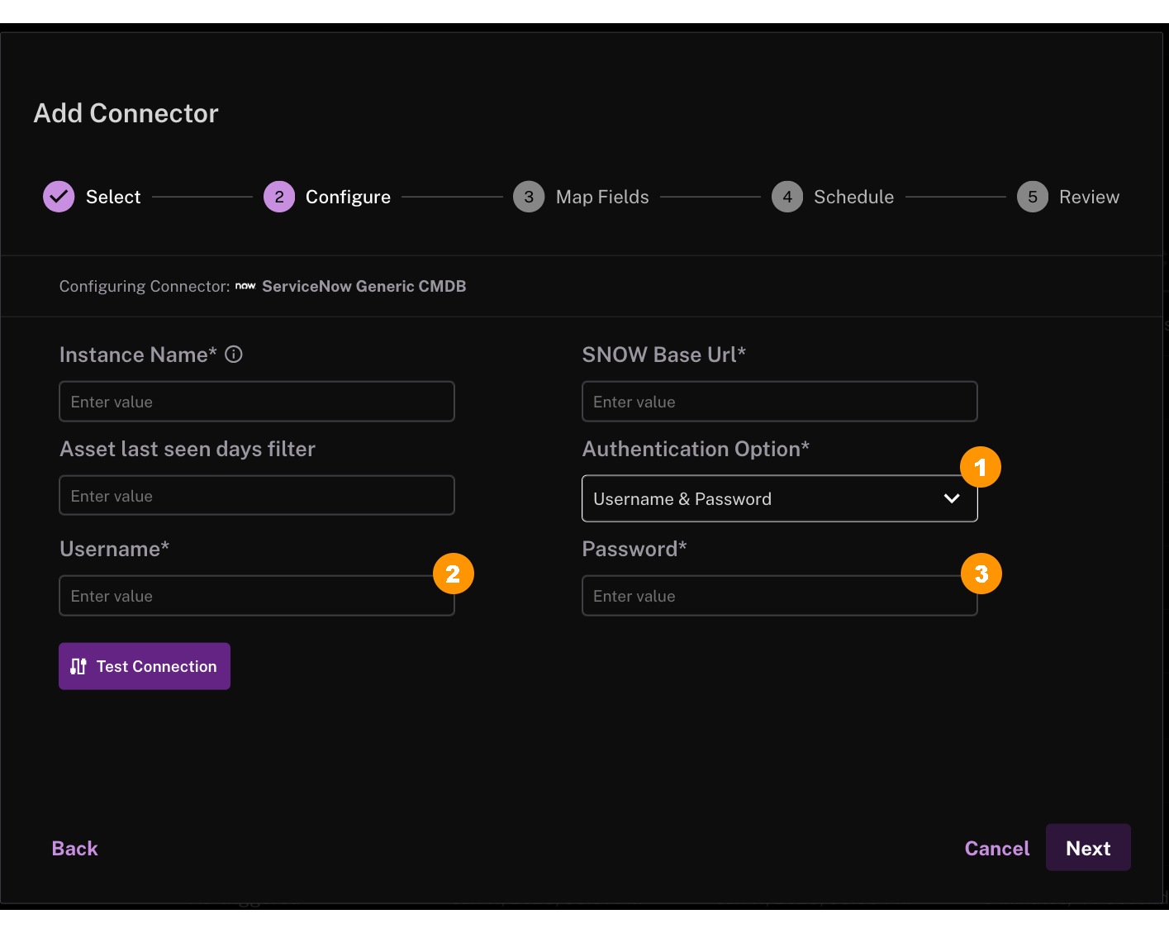Click the Test Connection button
Image resolution: width=1169 pixels, height=938 pixels.
coord(145,666)
